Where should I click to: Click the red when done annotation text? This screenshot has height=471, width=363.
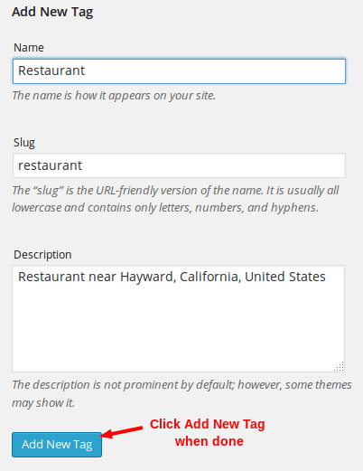pos(209,441)
